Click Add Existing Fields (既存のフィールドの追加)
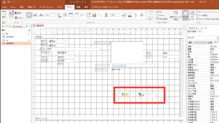The height and width of the screenshot is (123, 219). 176,15
